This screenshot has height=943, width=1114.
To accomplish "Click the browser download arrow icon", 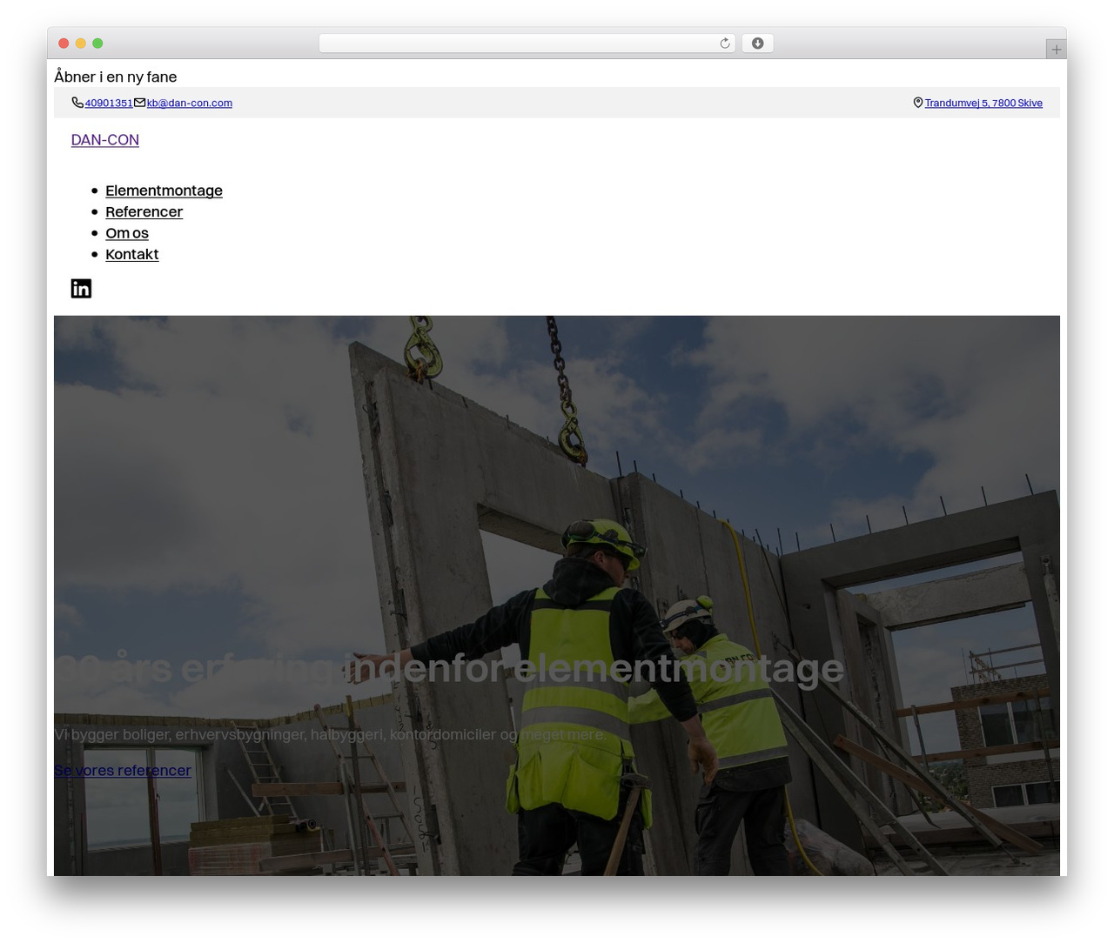I will click(757, 43).
